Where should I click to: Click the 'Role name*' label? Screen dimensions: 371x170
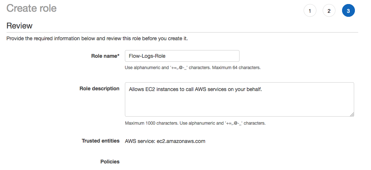(105, 56)
